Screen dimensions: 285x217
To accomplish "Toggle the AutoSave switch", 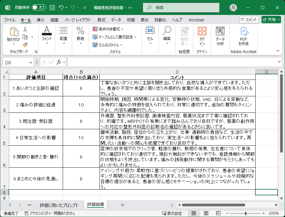I will point(39,8).
